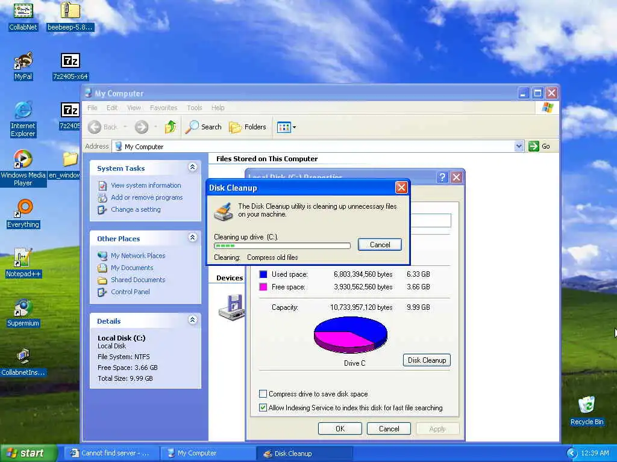Open the View menu
This screenshot has width=617, height=462.
pos(134,108)
